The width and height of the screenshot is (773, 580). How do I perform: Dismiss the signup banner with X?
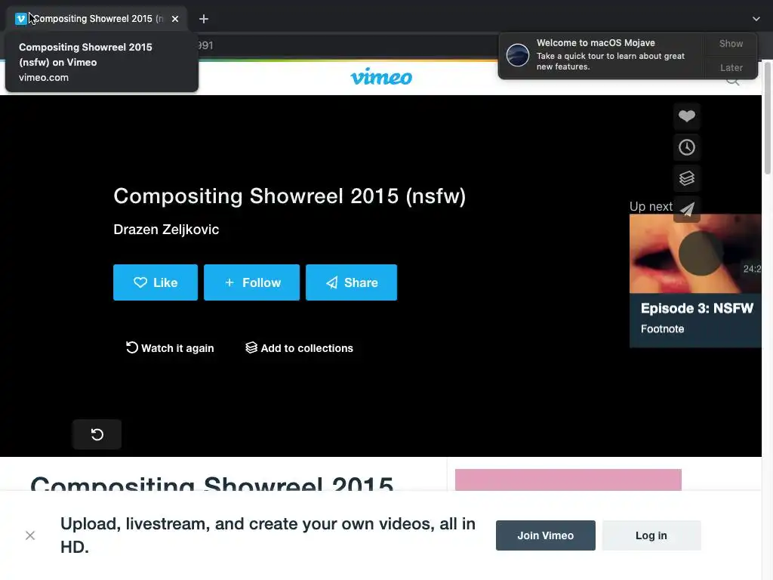click(30, 535)
